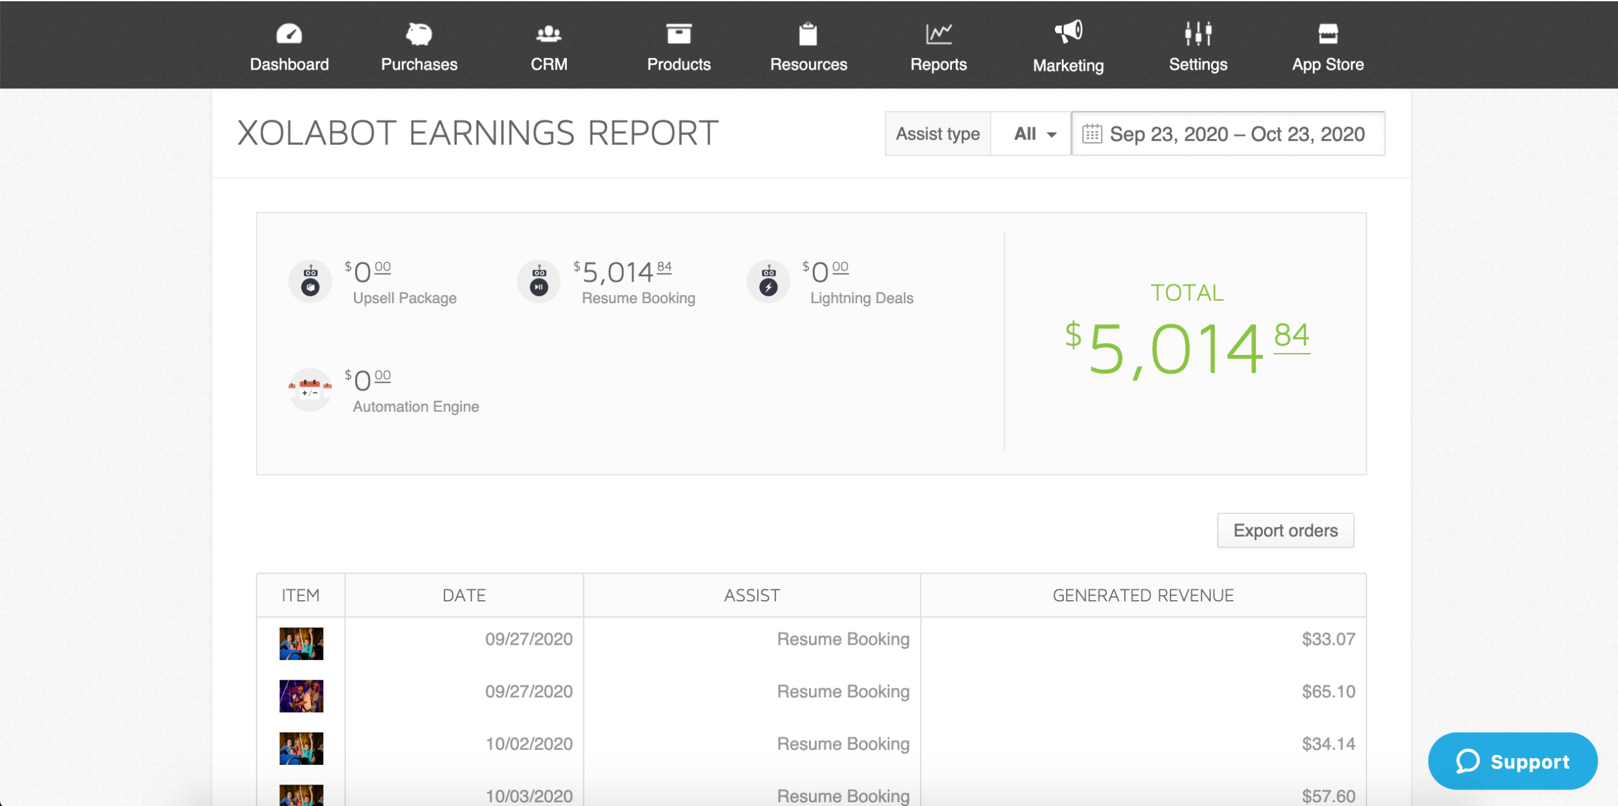Click the item thumbnail for 10/02/2020 order
This screenshot has height=806, width=1618.
301,749
